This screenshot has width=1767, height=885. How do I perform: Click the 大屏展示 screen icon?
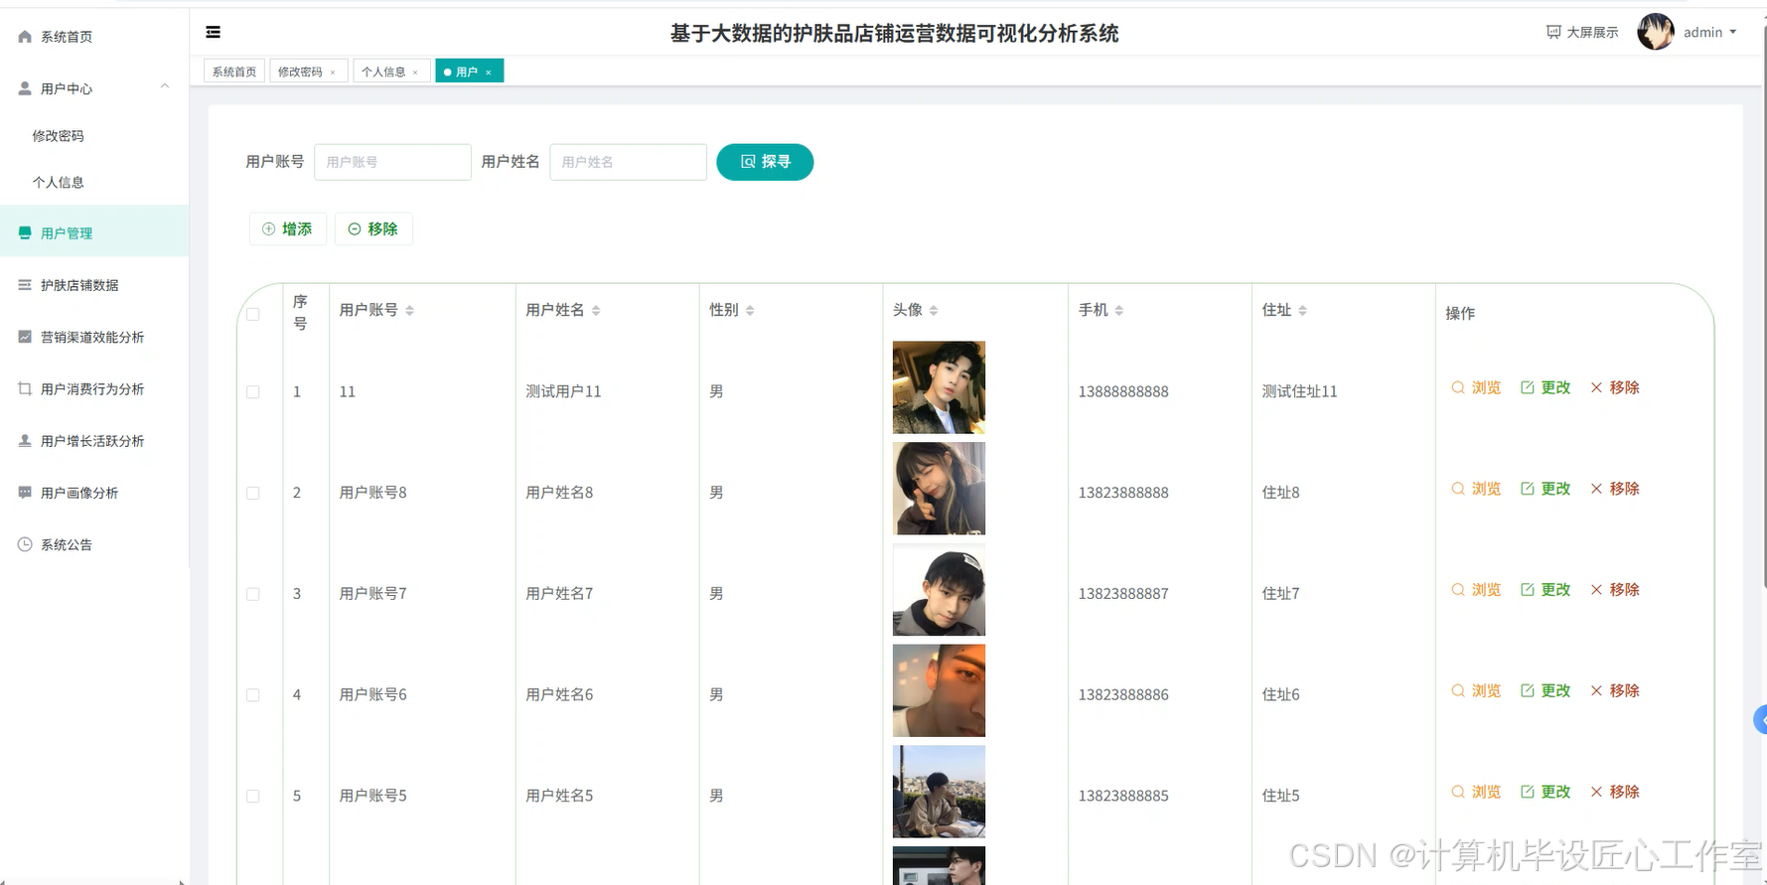[1553, 32]
